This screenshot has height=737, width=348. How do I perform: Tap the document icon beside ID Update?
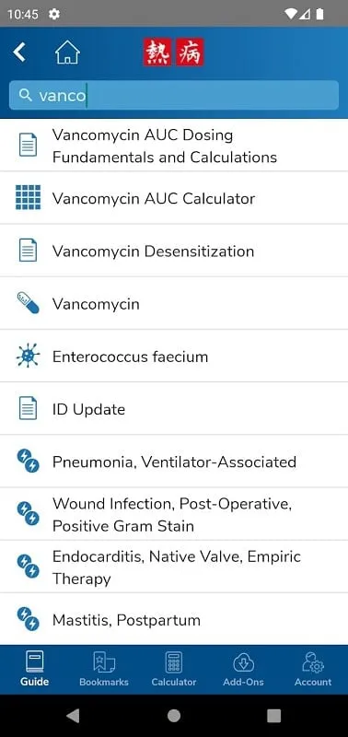click(28, 408)
